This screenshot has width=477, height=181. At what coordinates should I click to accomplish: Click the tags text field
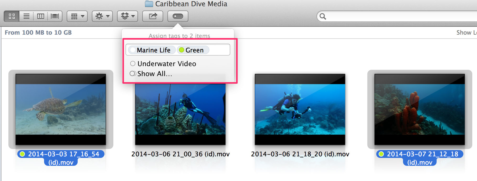(178, 50)
